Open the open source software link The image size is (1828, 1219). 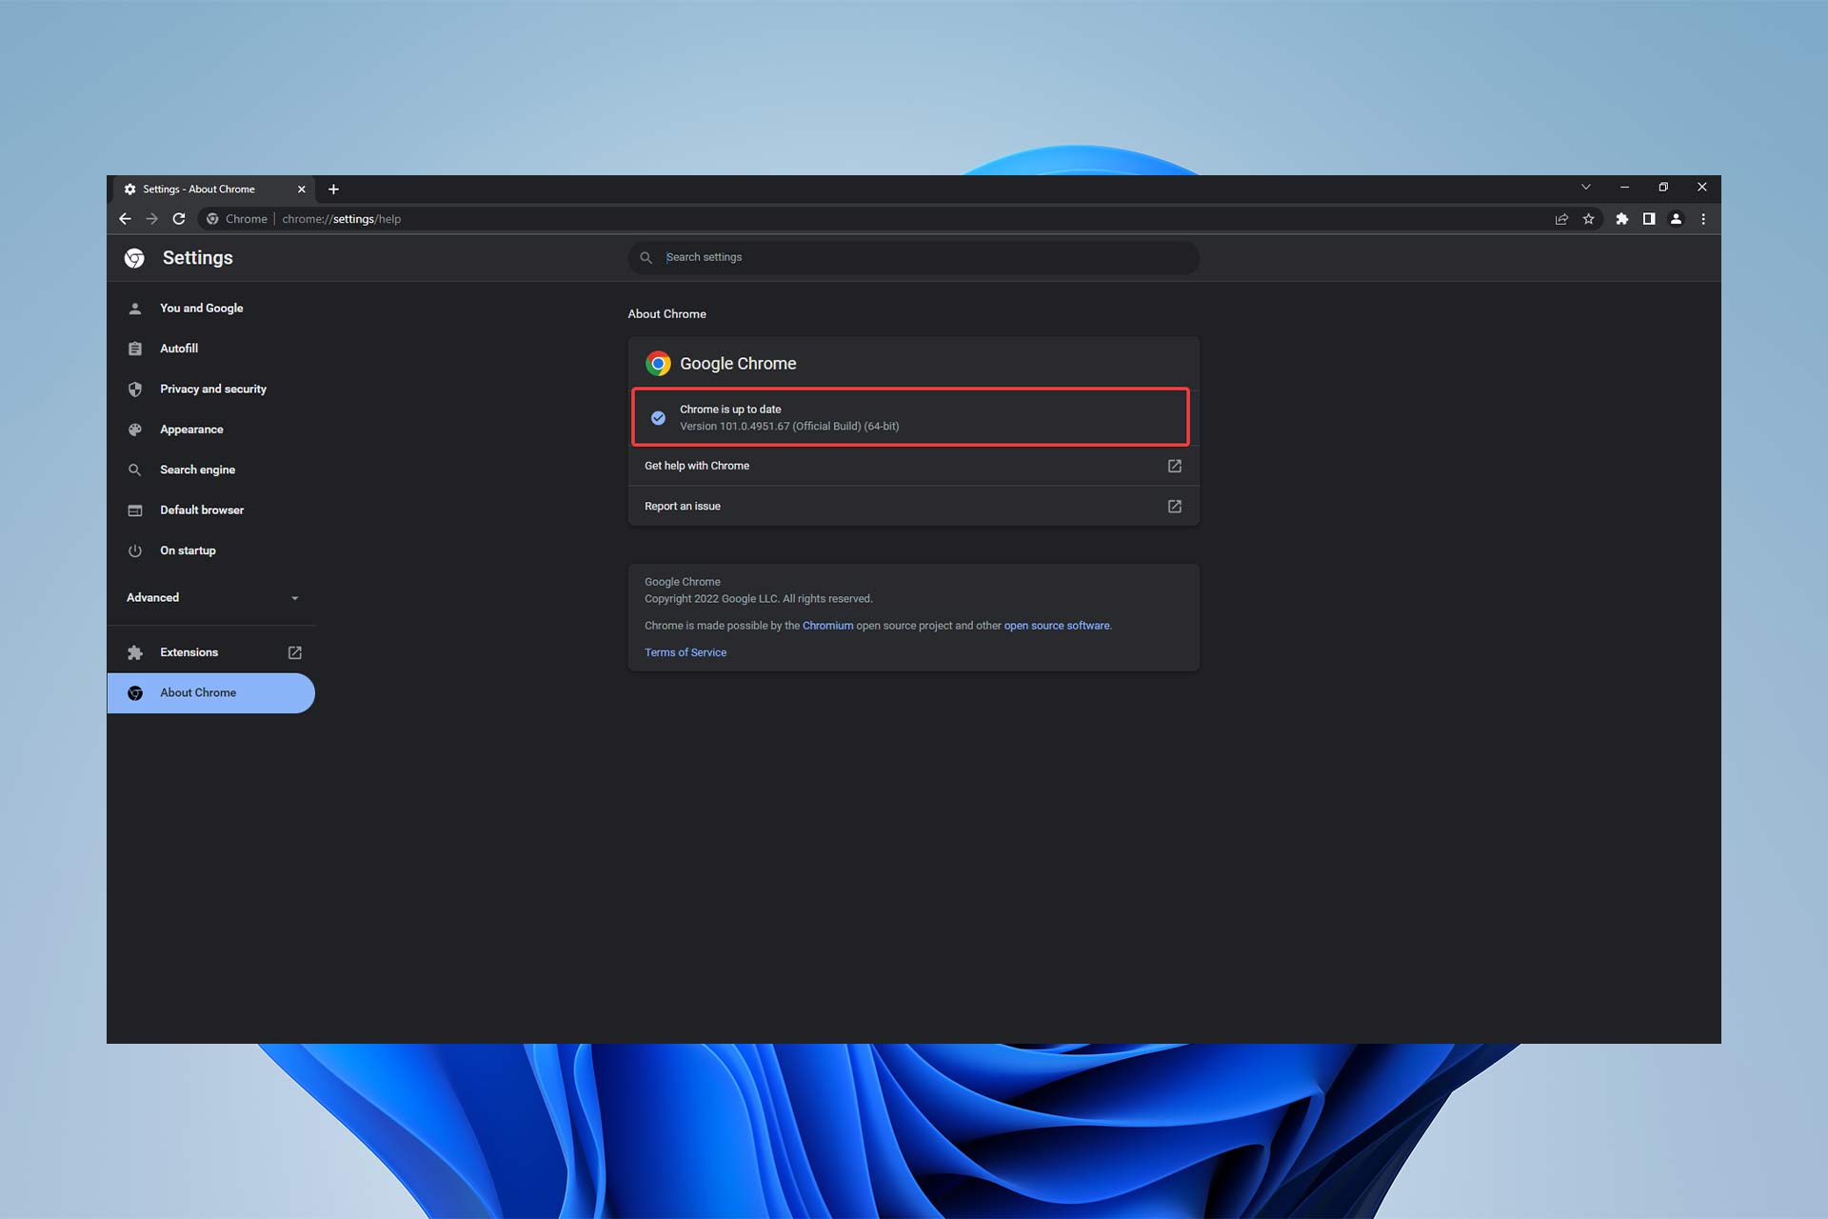tap(1057, 626)
